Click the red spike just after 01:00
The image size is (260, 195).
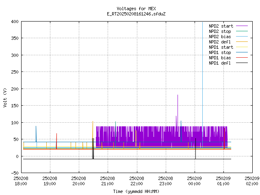pyautogui.click(x=224, y=139)
